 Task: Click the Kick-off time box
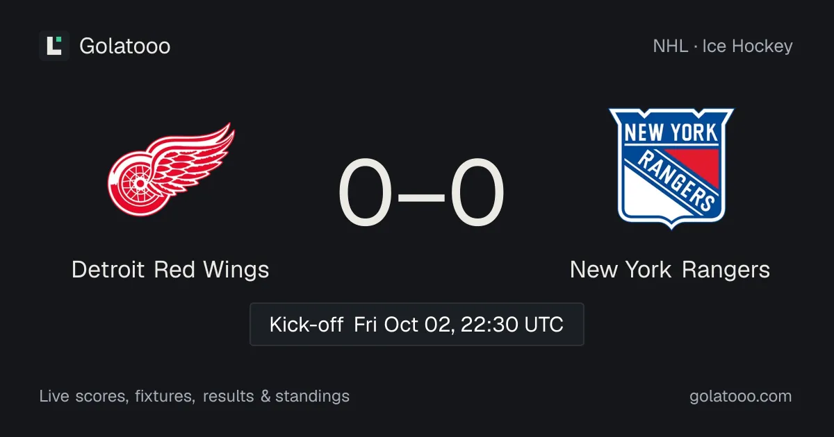pyautogui.click(x=417, y=324)
